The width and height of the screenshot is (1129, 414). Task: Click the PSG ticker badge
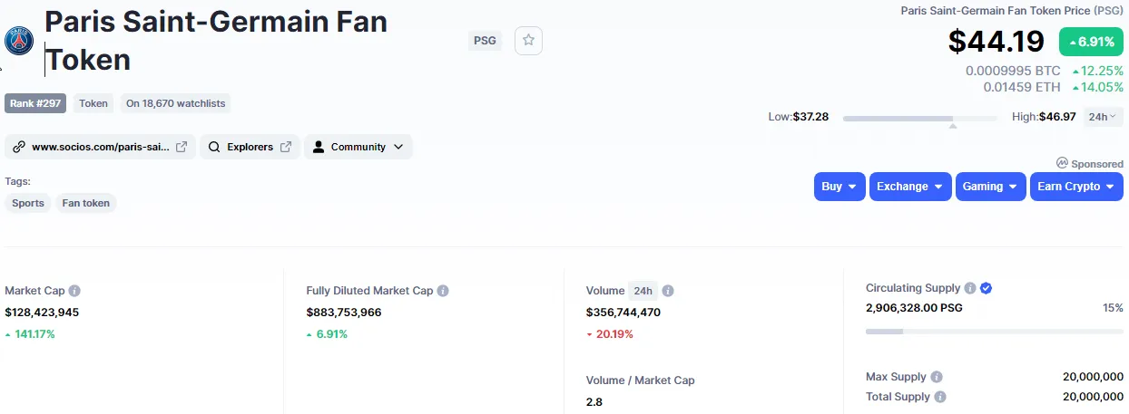pyautogui.click(x=486, y=41)
